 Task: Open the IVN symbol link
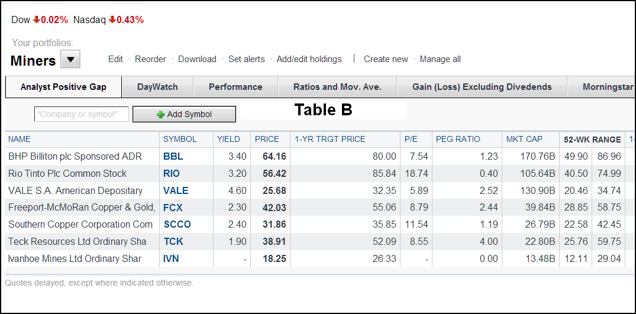[171, 259]
